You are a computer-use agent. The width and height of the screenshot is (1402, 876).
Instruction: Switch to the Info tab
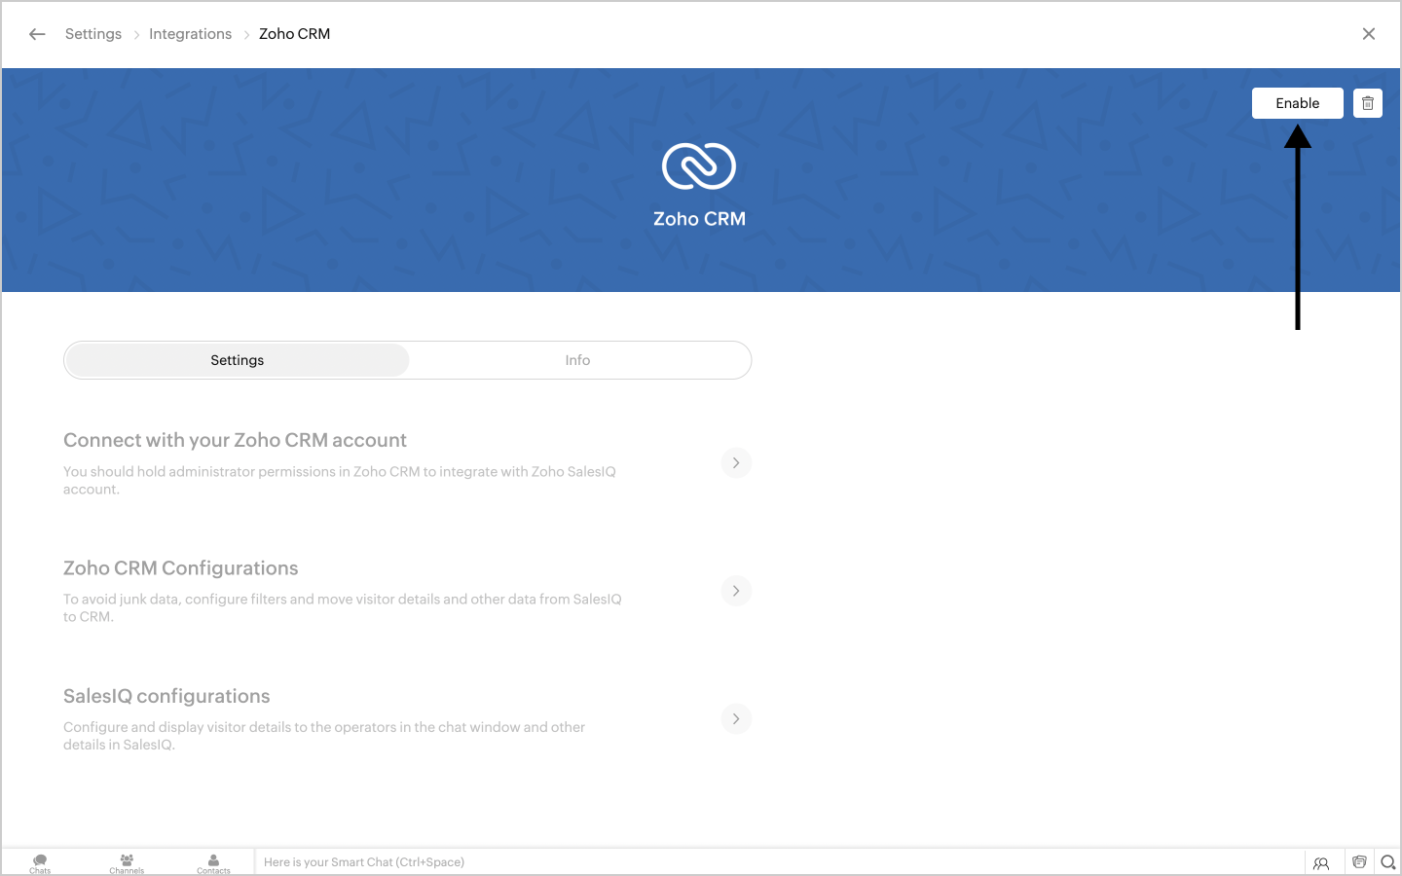click(x=578, y=360)
